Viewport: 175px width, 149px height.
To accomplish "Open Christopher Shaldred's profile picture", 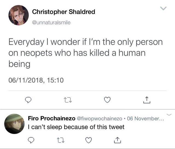I will [x=19, y=15].
